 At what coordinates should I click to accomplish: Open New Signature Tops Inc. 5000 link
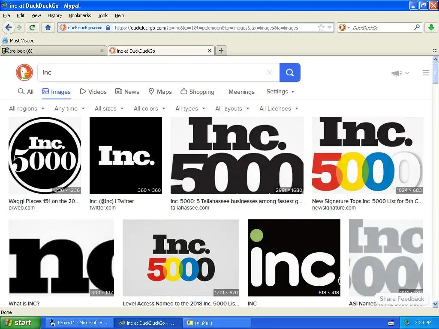pyautogui.click(x=367, y=201)
